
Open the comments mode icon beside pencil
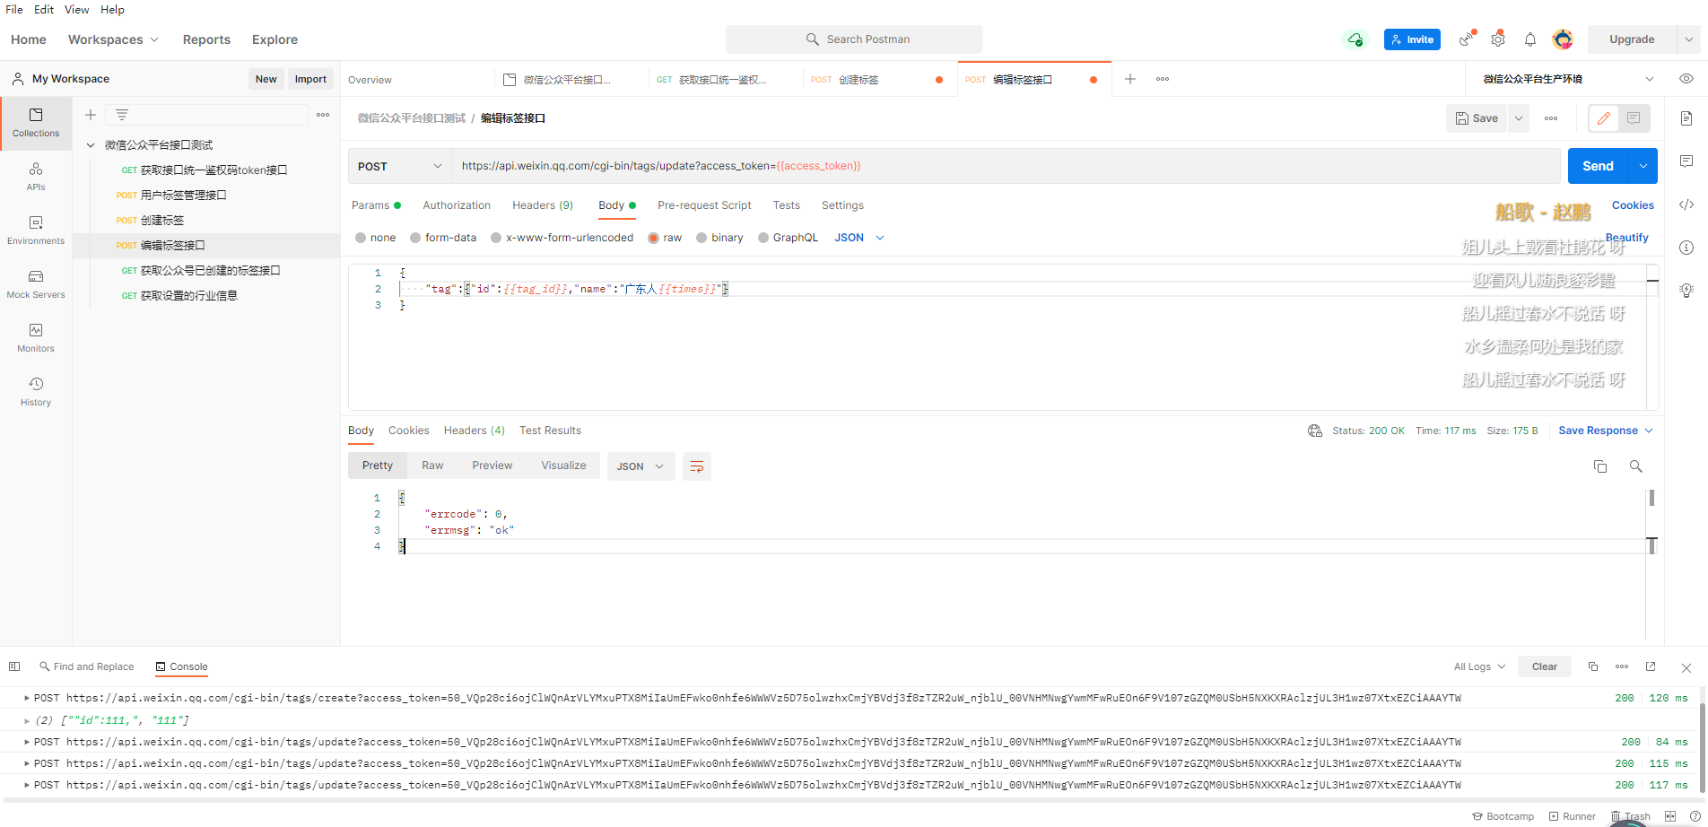[x=1634, y=118]
